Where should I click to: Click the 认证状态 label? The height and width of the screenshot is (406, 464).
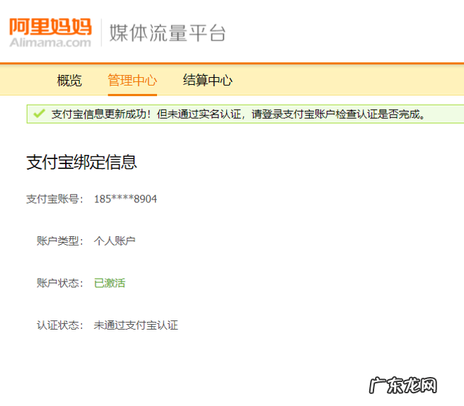(x=60, y=325)
